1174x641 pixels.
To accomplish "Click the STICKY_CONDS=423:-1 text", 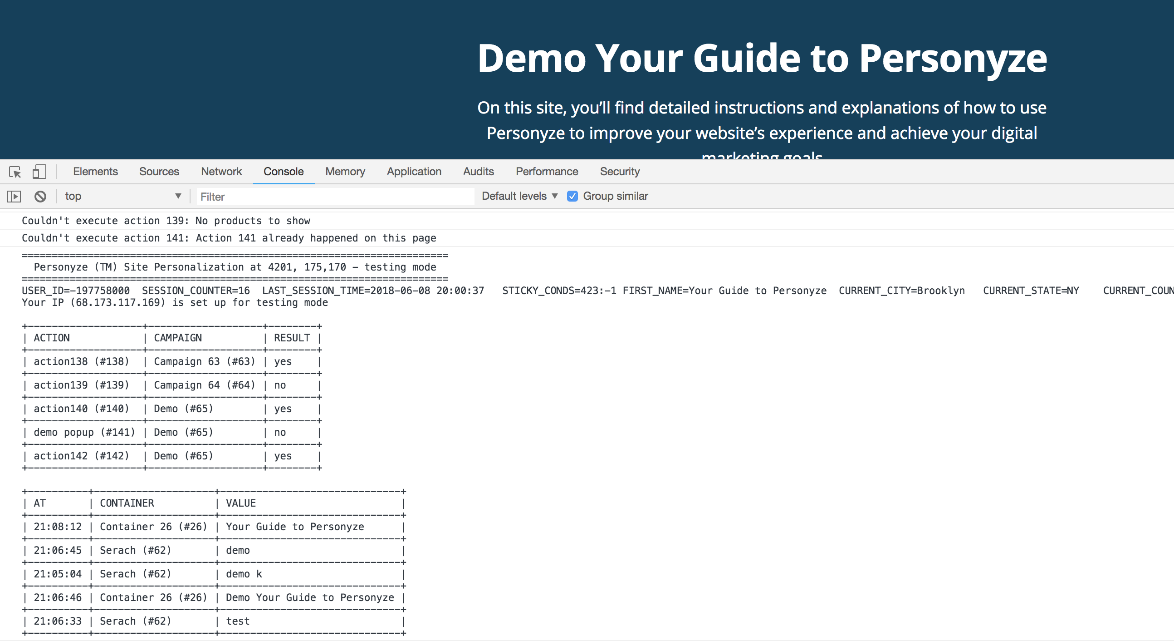I will pyautogui.click(x=559, y=291).
